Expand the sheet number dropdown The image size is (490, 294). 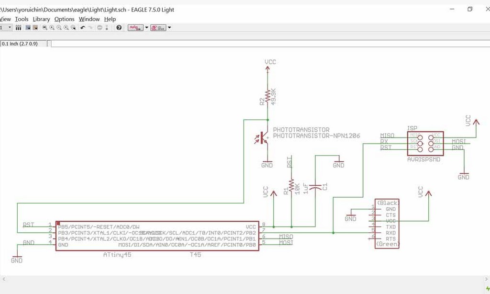pos(10,27)
